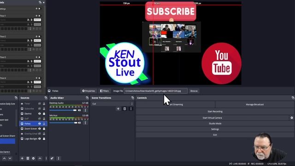
Task: Delete scene transition with trash icon
Action: [124, 109]
